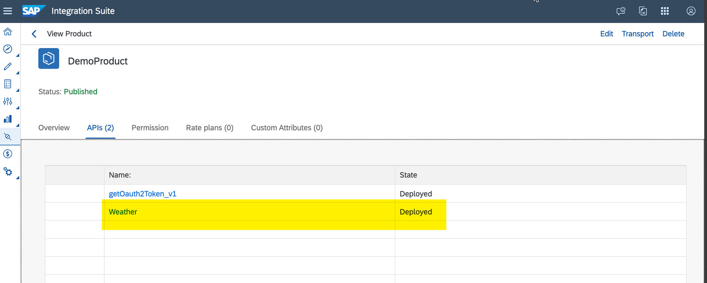This screenshot has width=707, height=283.
Task: Open the Design pencil icon
Action: pos(8,67)
